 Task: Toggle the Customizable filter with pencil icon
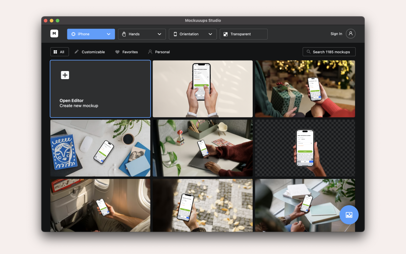pos(89,51)
